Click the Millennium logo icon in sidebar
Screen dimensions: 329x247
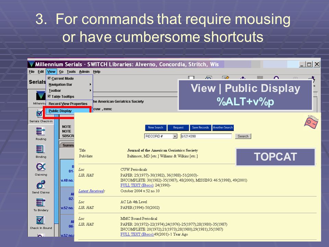(x=40, y=96)
